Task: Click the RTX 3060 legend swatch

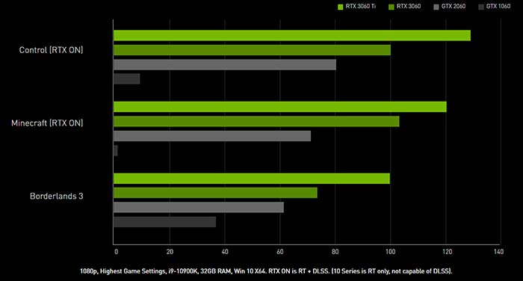Action: tap(392, 7)
